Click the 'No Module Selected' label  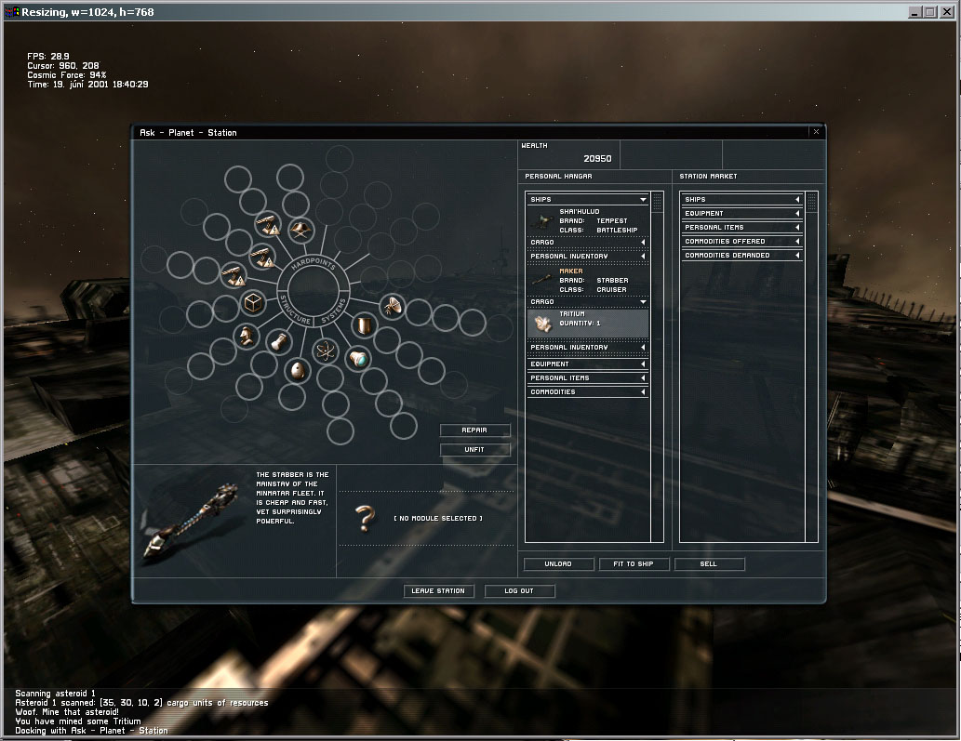437,518
